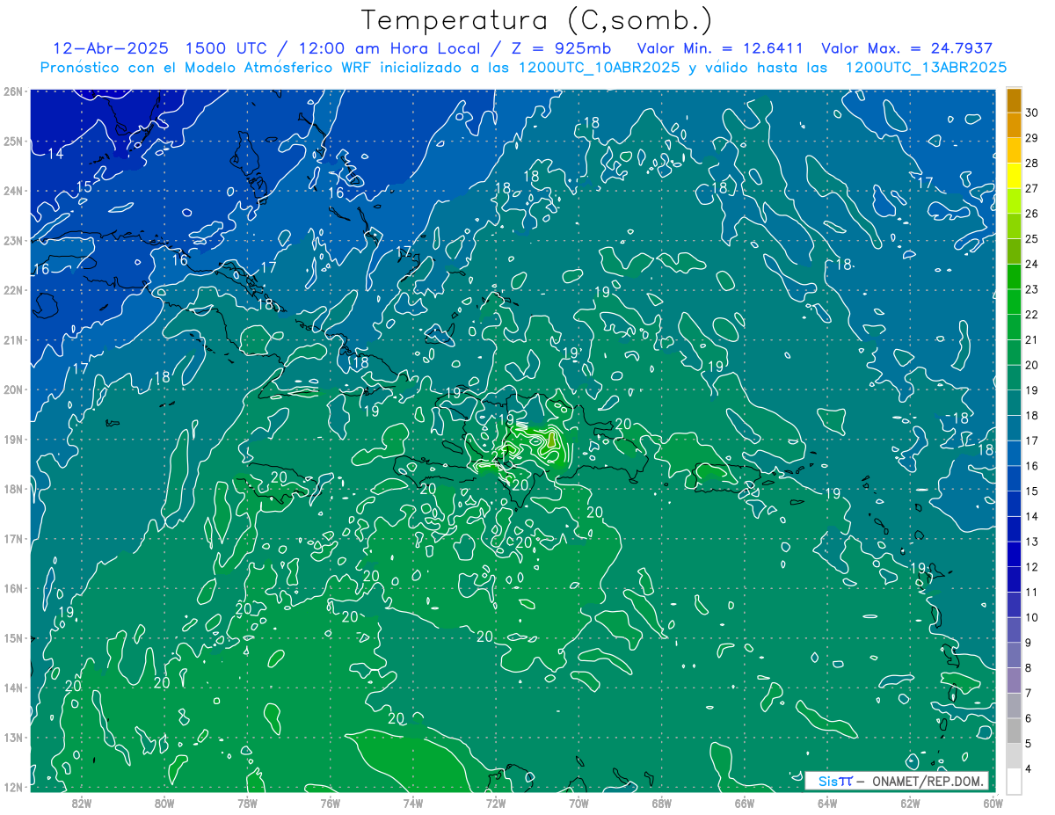Select 'Valor Min. = 12.6411' in the header
The height and width of the screenshot is (815, 1055).
coord(720,48)
